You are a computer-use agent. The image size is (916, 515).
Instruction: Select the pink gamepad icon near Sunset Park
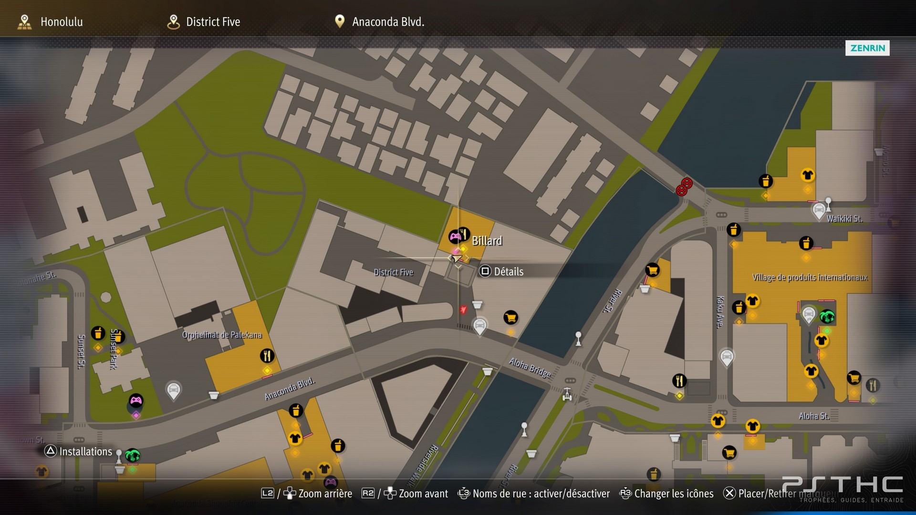coord(136,401)
